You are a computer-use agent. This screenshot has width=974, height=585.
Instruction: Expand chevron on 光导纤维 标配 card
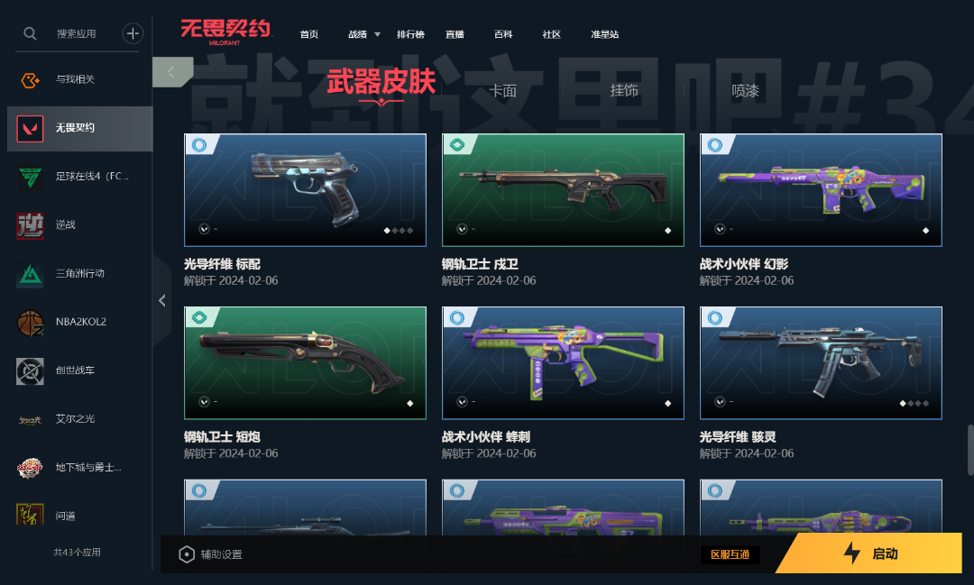204,229
